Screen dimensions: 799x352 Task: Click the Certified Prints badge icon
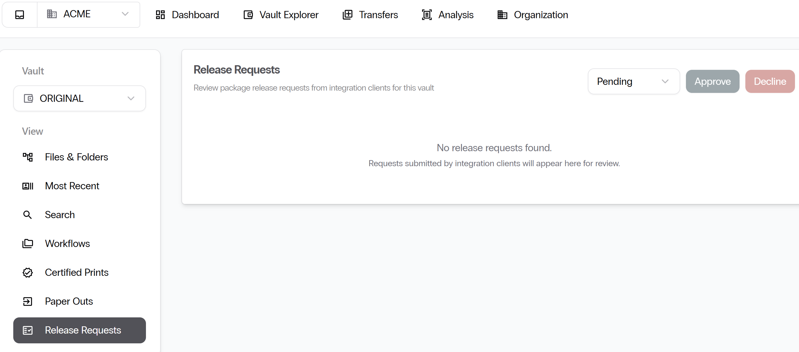click(x=28, y=272)
